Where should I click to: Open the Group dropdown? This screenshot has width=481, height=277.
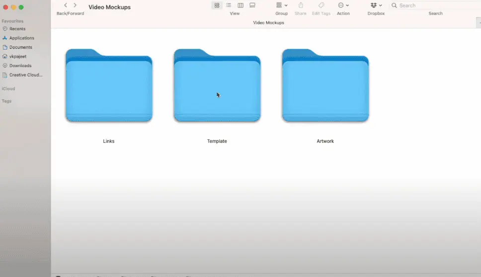coord(282,5)
